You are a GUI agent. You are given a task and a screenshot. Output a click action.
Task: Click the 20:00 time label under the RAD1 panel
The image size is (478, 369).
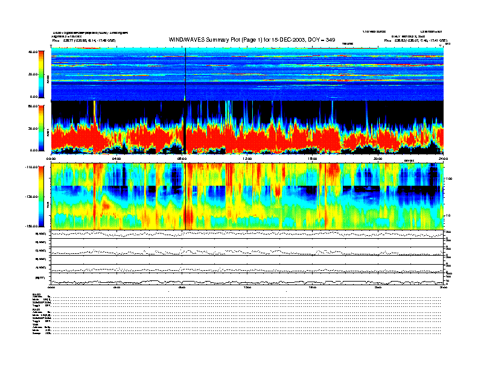(x=378, y=159)
